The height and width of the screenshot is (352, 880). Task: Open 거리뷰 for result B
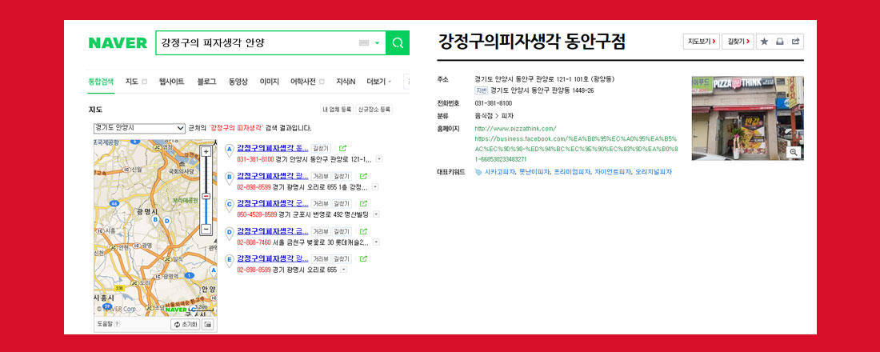tap(321, 176)
